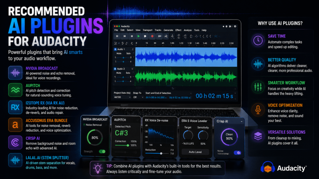This screenshot has height=179, width=319.
Task: Adjust the Audio 2 gain slider
Action: point(123,77)
